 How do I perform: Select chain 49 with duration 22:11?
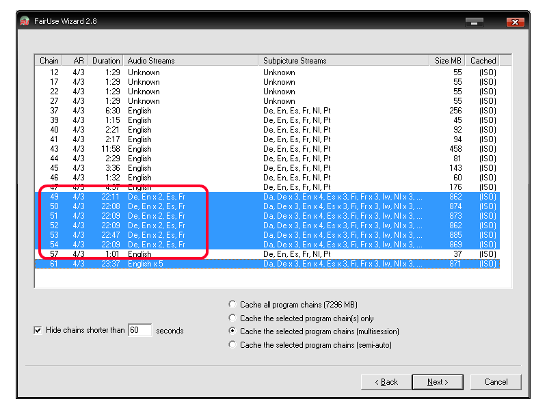pos(267,197)
